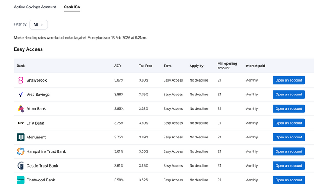Click the Chetwood Bank logo icon
The width and height of the screenshot is (314, 184).
click(20, 180)
